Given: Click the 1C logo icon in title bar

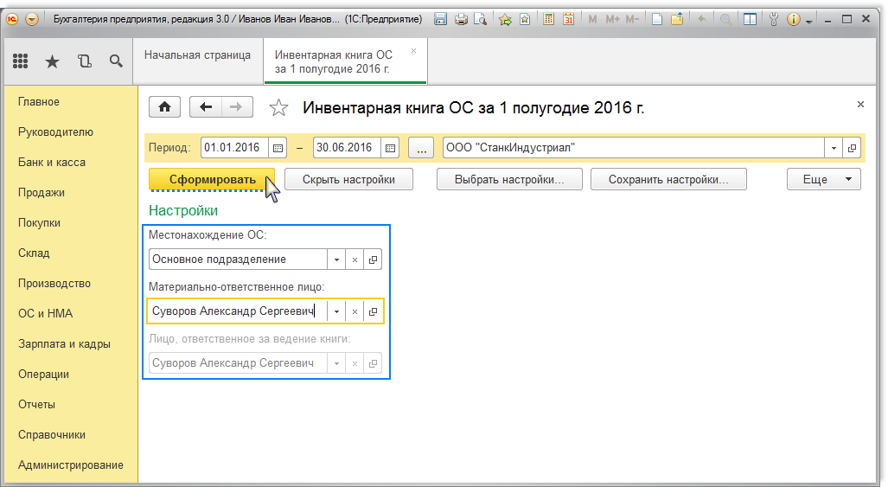Looking at the screenshot, I should (x=12, y=19).
